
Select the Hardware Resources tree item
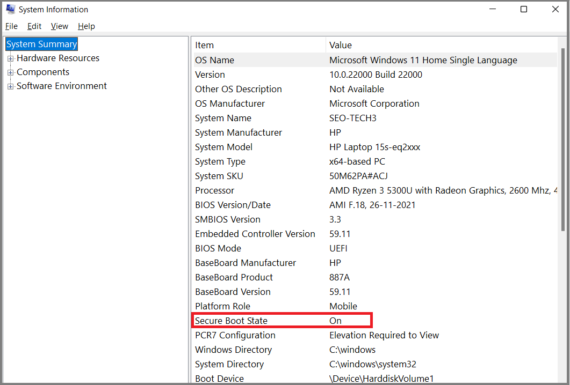(58, 58)
